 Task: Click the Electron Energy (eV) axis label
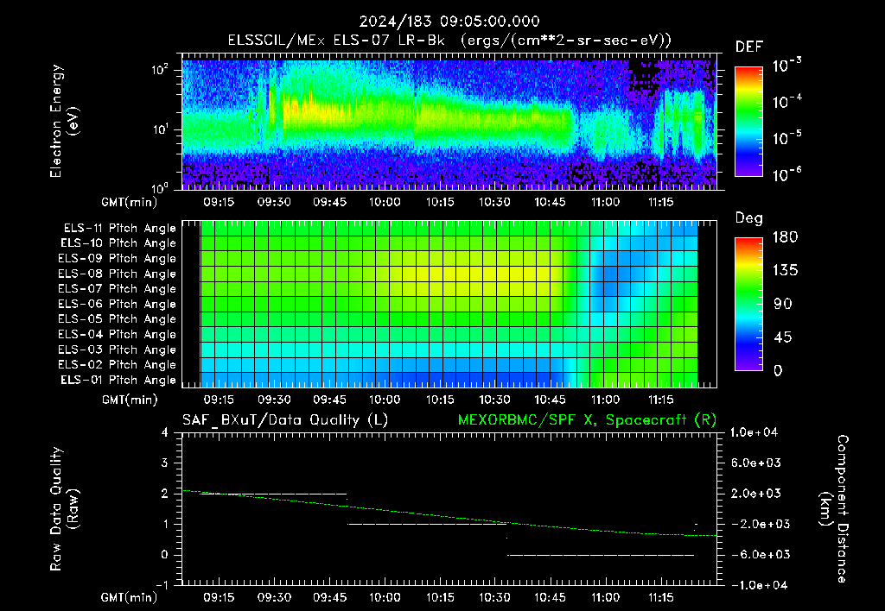tap(64, 121)
